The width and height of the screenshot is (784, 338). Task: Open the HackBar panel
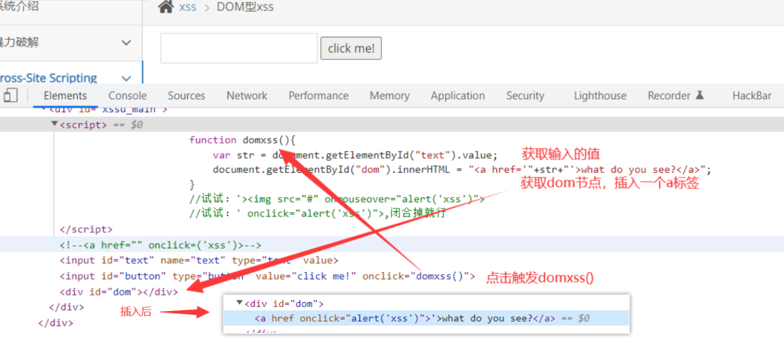(751, 95)
